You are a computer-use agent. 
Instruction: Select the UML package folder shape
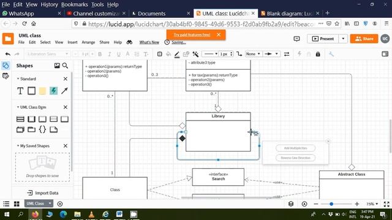(x=31, y=130)
